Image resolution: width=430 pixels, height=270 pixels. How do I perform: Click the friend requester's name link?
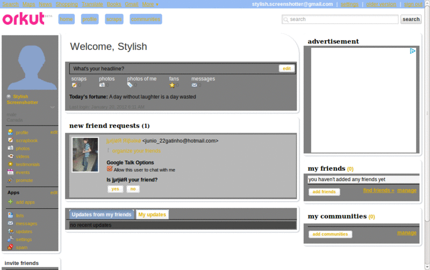click(x=124, y=141)
